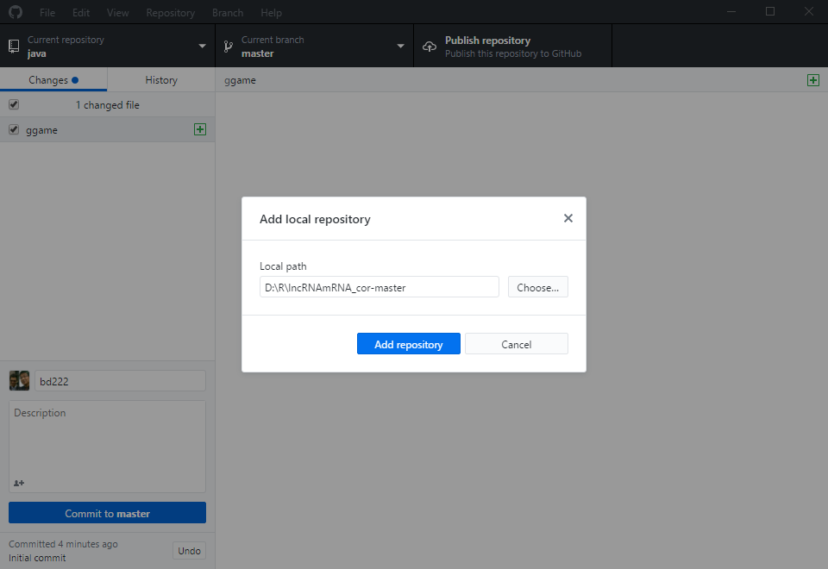Click the branch icon beside Current branch
This screenshot has height=569, width=828.
coord(229,47)
